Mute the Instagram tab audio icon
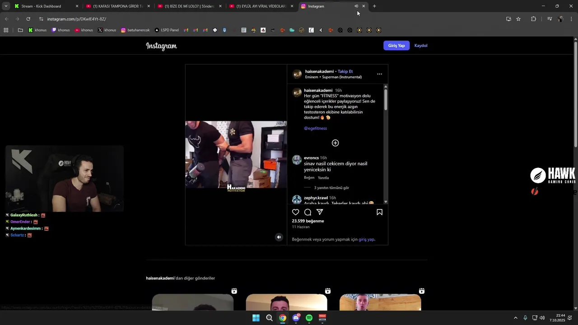The width and height of the screenshot is (578, 325). tap(356, 6)
